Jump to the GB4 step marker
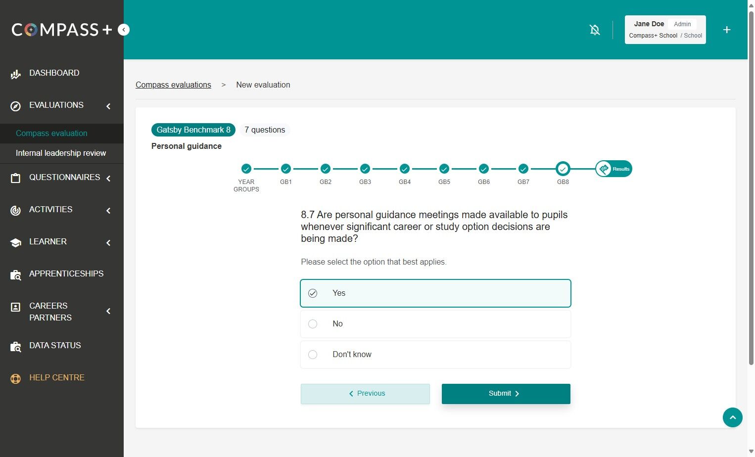Viewport: 755px width, 457px height. pyautogui.click(x=405, y=169)
